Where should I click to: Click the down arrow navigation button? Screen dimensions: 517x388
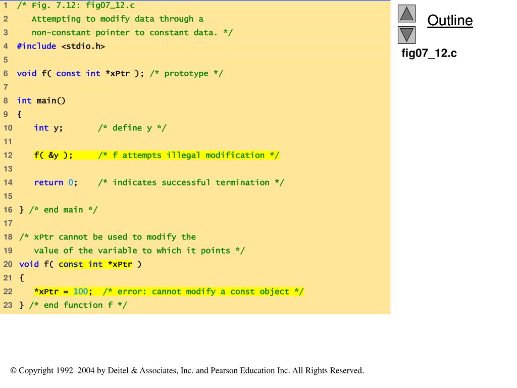pyautogui.click(x=406, y=35)
